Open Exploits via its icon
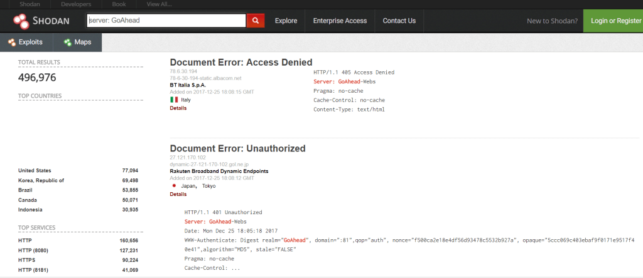 (x=12, y=42)
